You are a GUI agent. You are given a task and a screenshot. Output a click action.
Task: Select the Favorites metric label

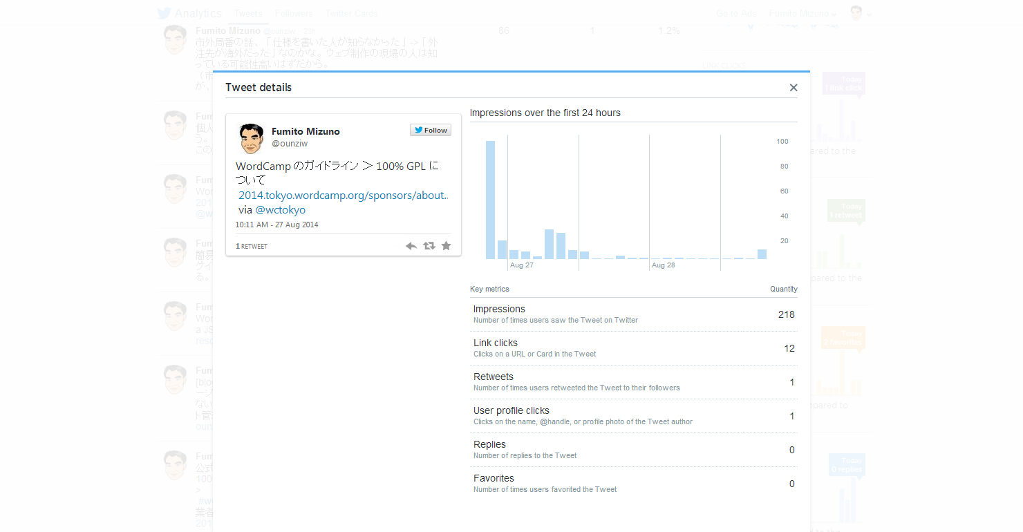click(494, 478)
